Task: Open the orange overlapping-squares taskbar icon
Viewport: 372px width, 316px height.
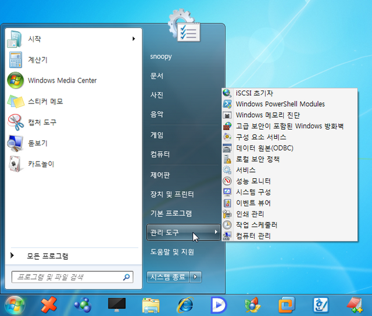Action: coord(287,305)
